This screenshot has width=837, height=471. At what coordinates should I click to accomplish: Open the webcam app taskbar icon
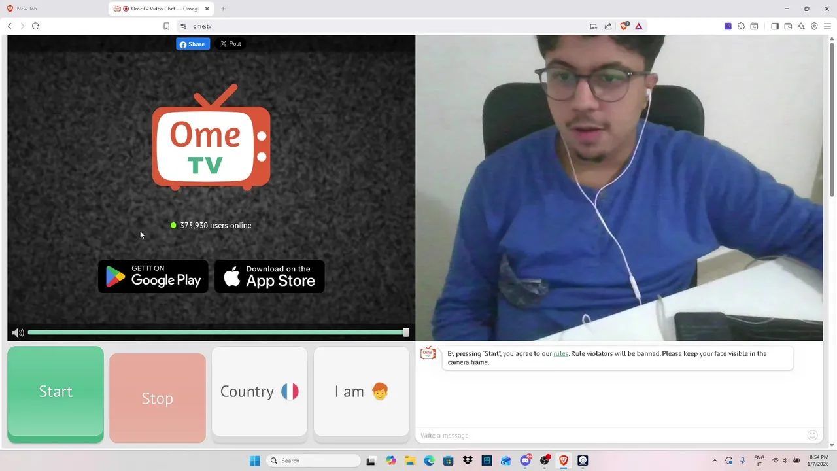point(583,461)
